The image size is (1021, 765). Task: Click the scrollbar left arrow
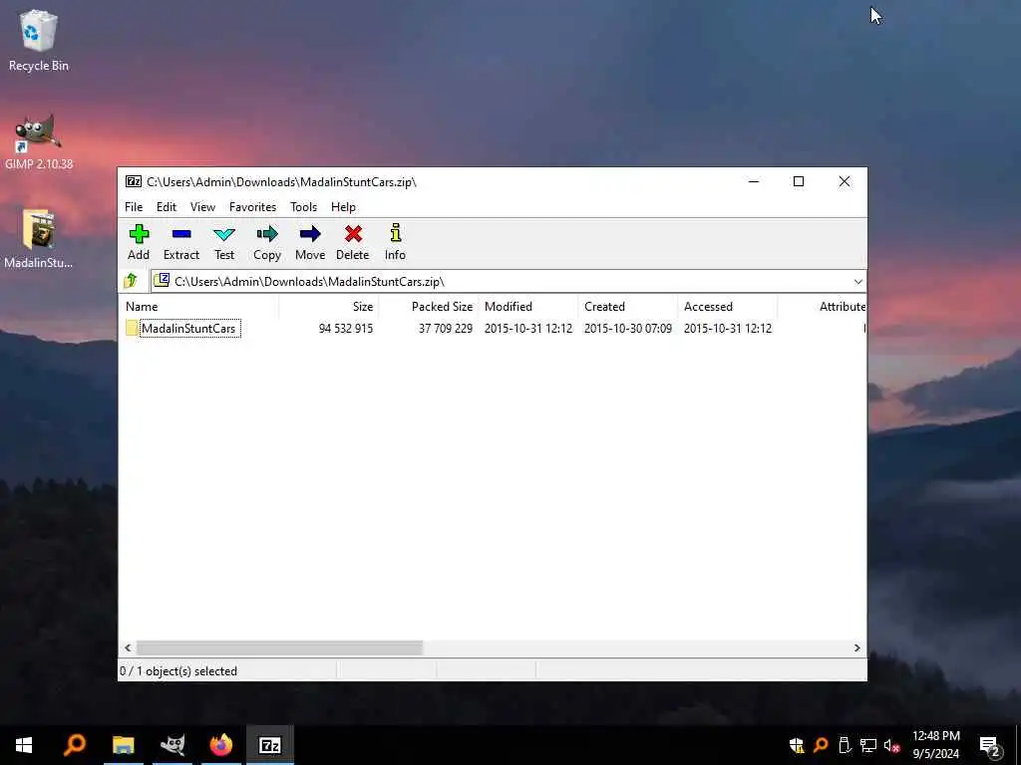tap(128, 647)
